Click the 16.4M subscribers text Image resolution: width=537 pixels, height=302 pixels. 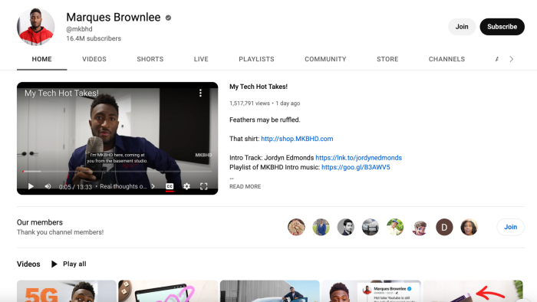(94, 38)
